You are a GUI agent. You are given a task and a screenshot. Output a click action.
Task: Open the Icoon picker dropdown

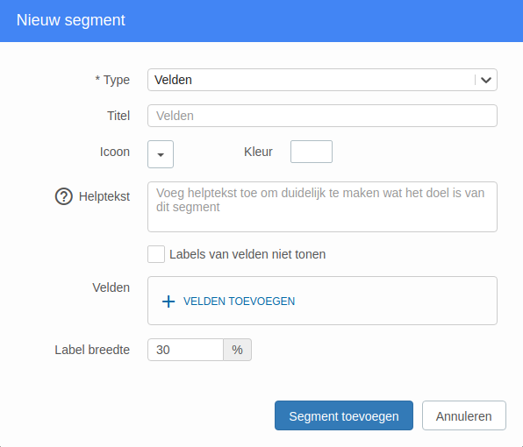(161, 154)
